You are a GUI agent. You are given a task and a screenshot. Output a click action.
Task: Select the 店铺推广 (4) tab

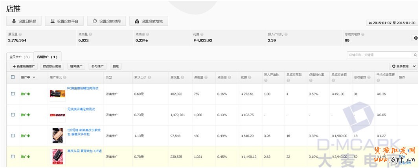point(47,57)
